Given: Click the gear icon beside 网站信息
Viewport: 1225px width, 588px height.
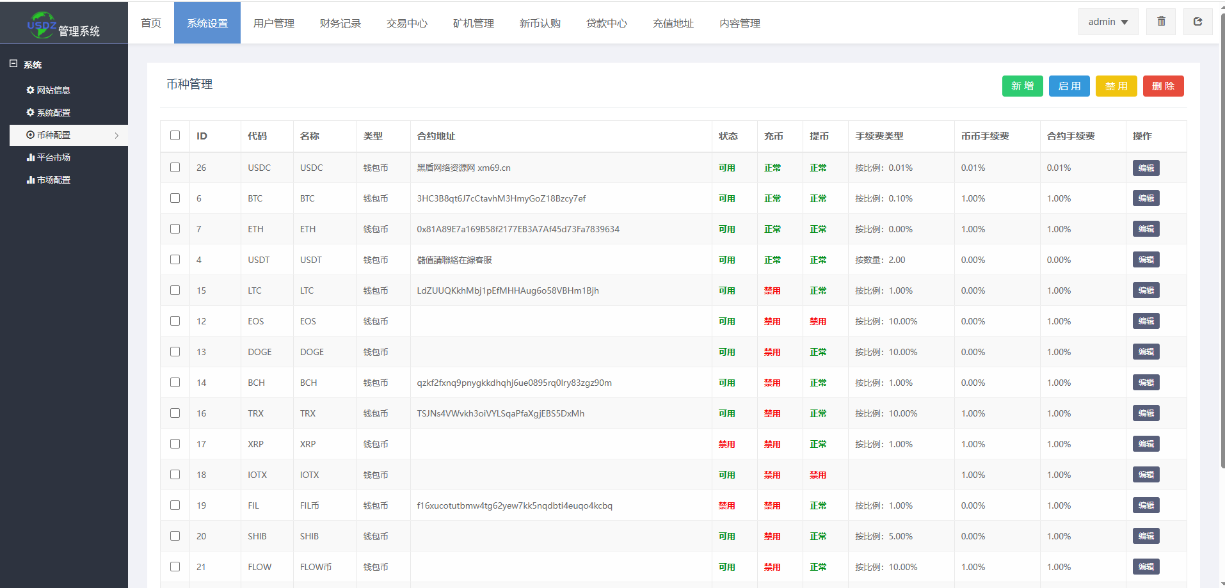Looking at the screenshot, I should (x=30, y=90).
